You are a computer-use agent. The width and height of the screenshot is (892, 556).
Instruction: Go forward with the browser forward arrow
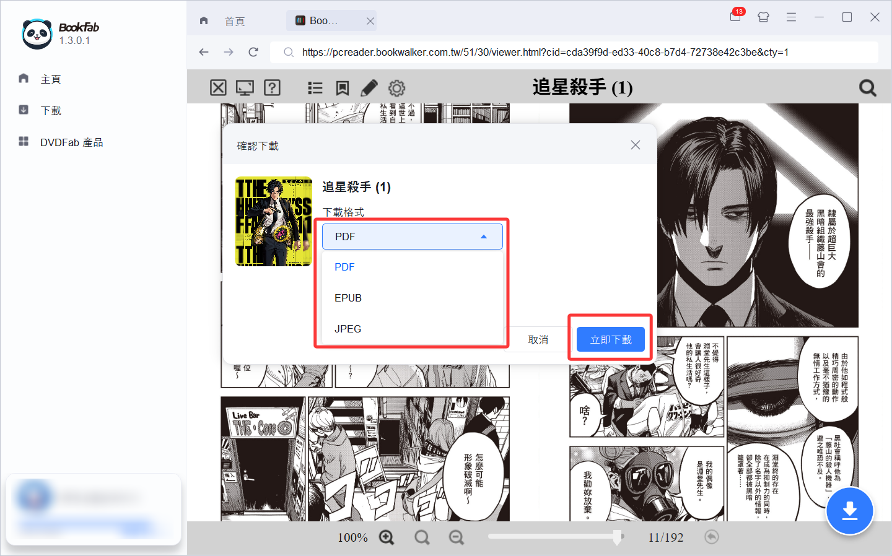[x=229, y=52]
